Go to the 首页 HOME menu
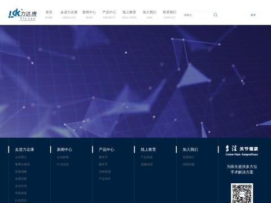The image size is (271, 203). 49,15
